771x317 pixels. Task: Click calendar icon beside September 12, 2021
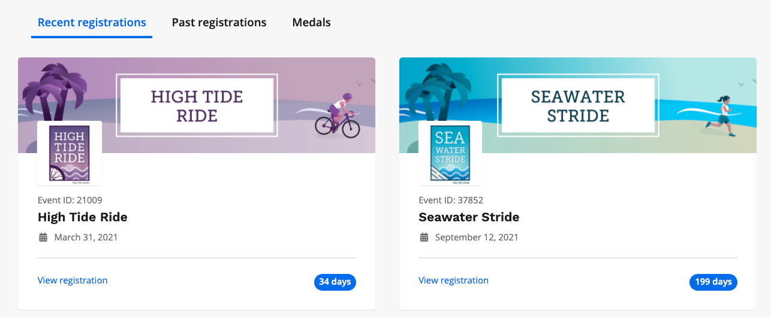tap(424, 237)
